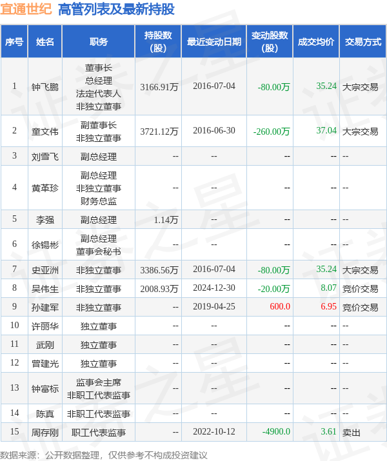Click 周存刚 transaction type 卖出
The width and height of the screenshot is (387, 461).
352,432
